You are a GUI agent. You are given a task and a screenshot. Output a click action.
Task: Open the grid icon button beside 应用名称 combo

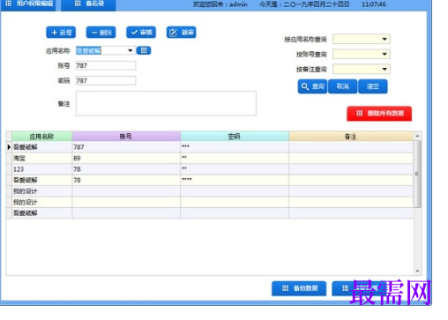pos(144,50)
